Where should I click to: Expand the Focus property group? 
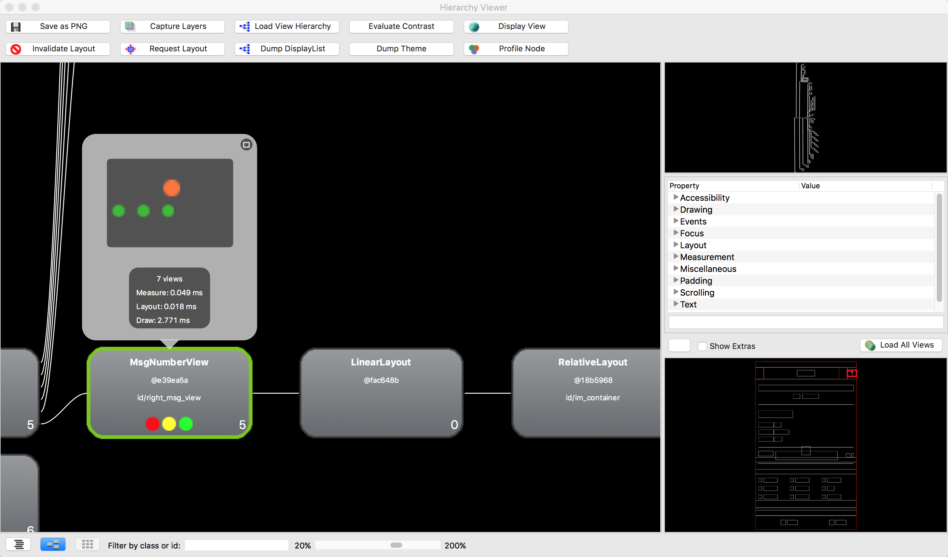(x=676, y=233)
